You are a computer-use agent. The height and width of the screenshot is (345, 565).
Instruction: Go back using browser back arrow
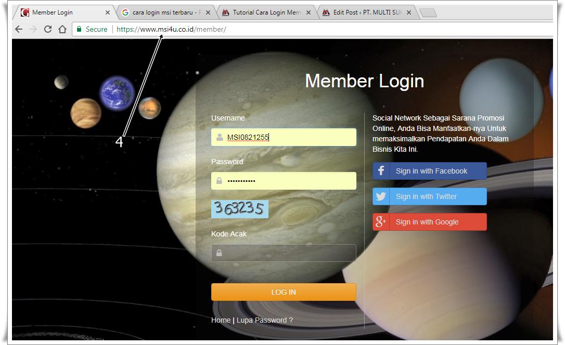tap(19, 29)
